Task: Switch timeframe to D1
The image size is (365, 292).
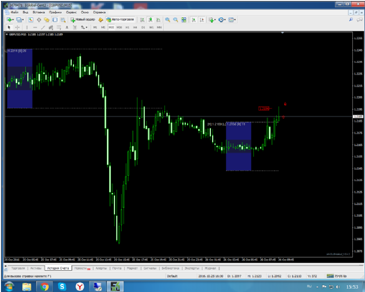Action: point(143,28)
